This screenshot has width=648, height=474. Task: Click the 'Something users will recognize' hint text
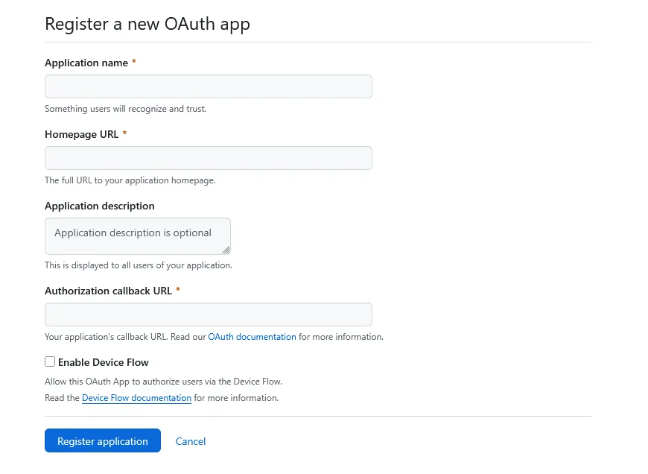pyautogui.click(x=126, y=109)
